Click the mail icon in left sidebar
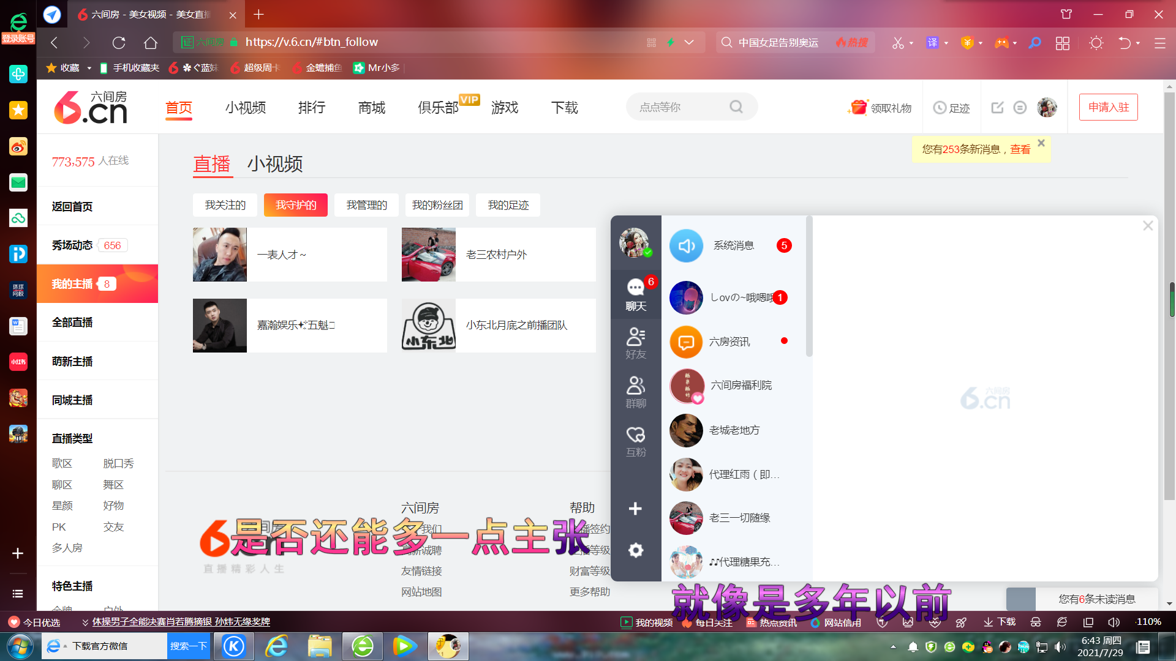The width and height of the screenshot is (1176, 661). pos(18,182)
